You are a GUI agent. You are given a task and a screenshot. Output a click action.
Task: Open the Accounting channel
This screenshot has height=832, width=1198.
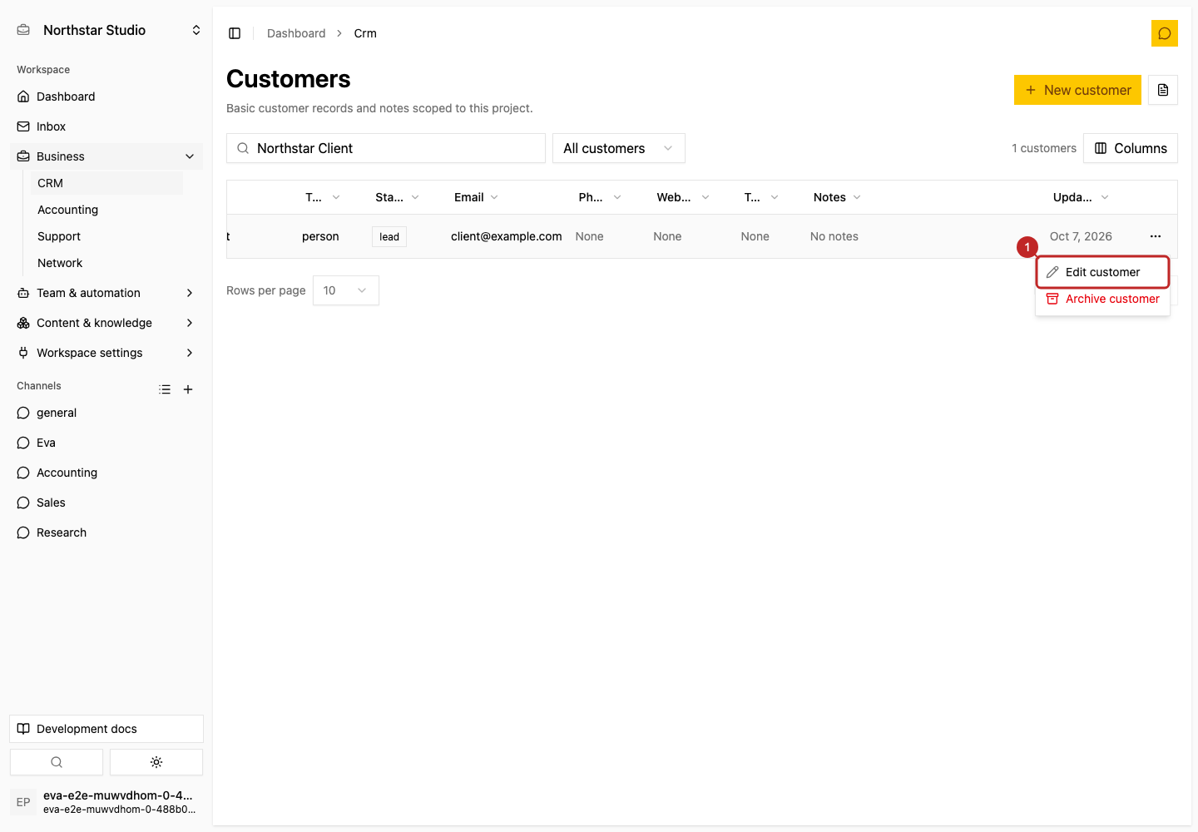[x=106, y=473]
